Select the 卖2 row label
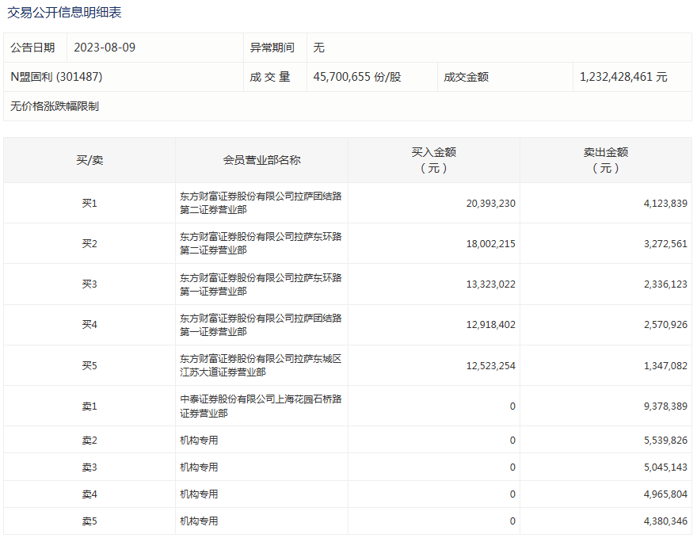The image size is (697, 538). coord(90,441)
